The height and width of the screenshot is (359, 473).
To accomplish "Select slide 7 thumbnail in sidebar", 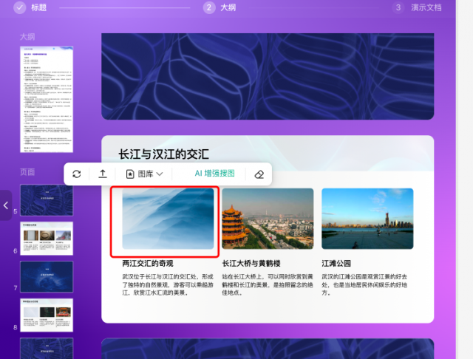I will 47,276.
